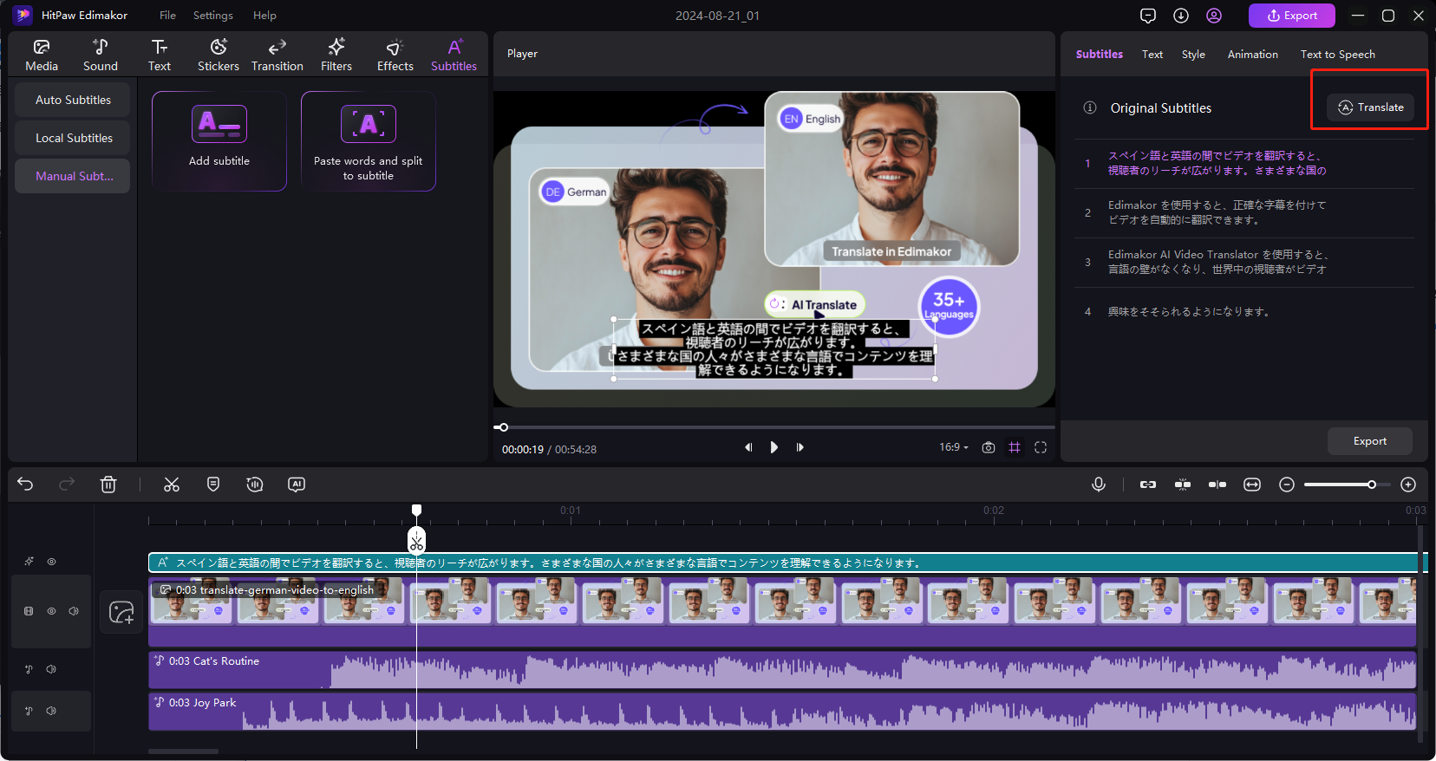
Task: Open the user account icon
Action: click(x=1214, y=16)
